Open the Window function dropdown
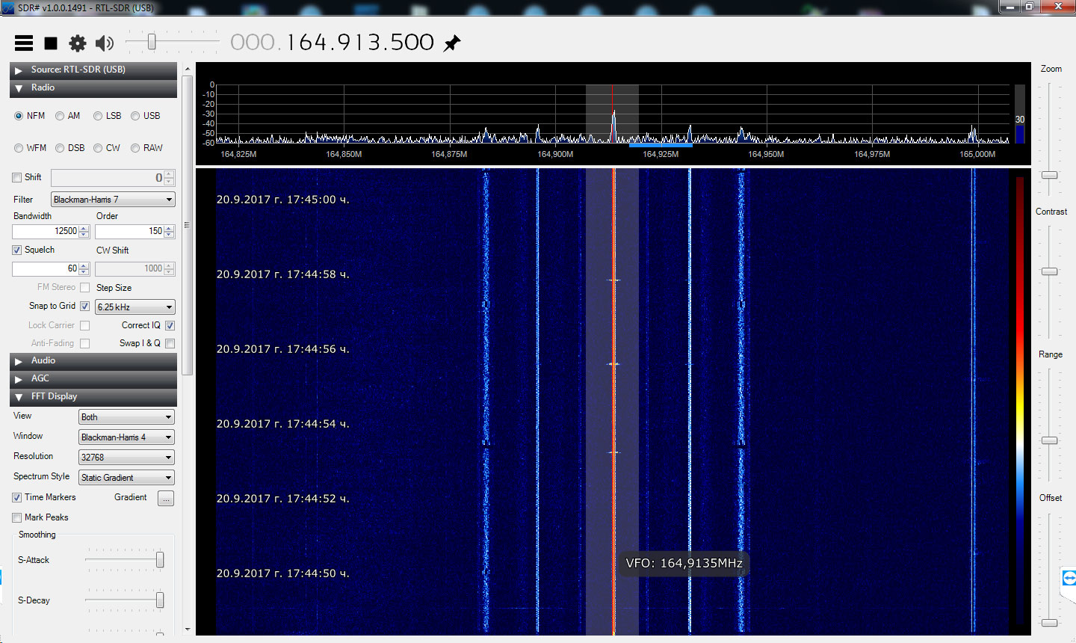Viewport: 1076px width, 643px height. tap(126, 437)
